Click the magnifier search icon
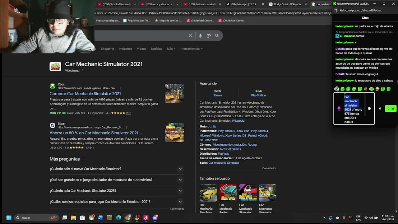The width and height of the screenshot is (398, 224). tap(217, 36)
